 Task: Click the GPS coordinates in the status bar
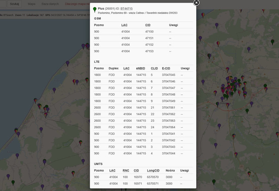[68, 15]
